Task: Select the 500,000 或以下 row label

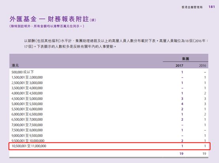Action: tap(23, 72)
